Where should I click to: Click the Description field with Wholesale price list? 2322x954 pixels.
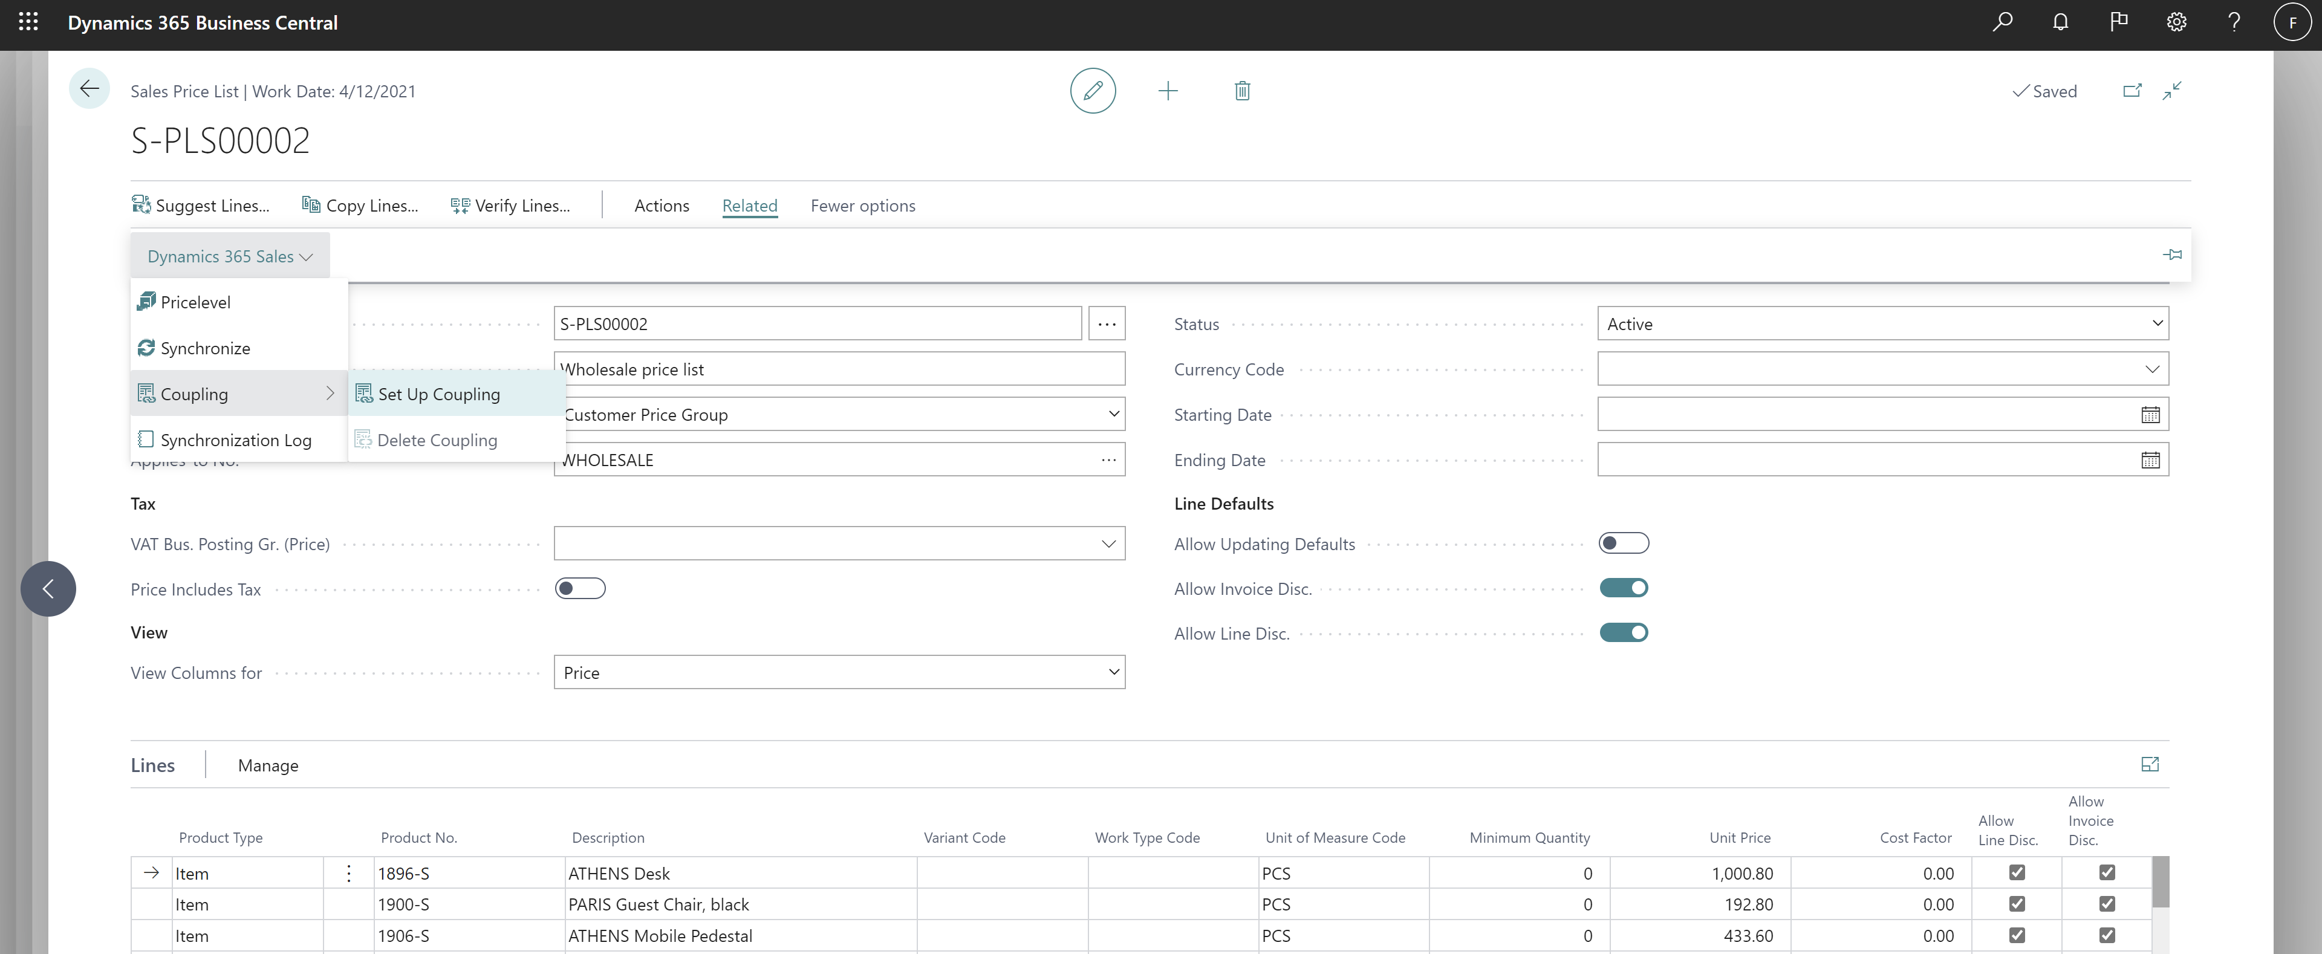(838, 369)
